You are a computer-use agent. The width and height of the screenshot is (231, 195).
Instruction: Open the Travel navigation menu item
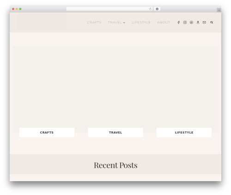[x=115, y=23]
